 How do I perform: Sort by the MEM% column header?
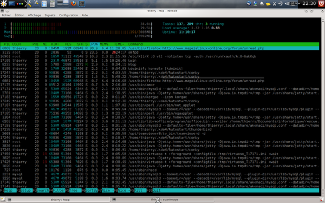coord(104,44)
